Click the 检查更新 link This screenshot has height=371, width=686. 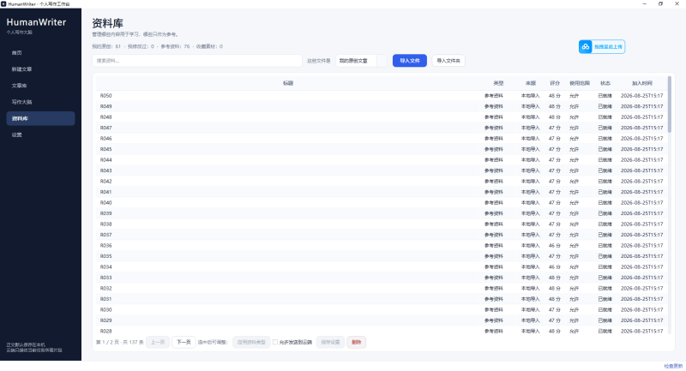(x=673, y=366)
